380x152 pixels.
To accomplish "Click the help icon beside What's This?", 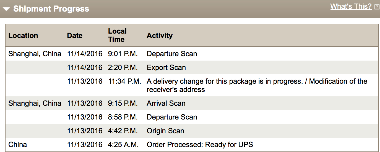I will tap(377, 7).
